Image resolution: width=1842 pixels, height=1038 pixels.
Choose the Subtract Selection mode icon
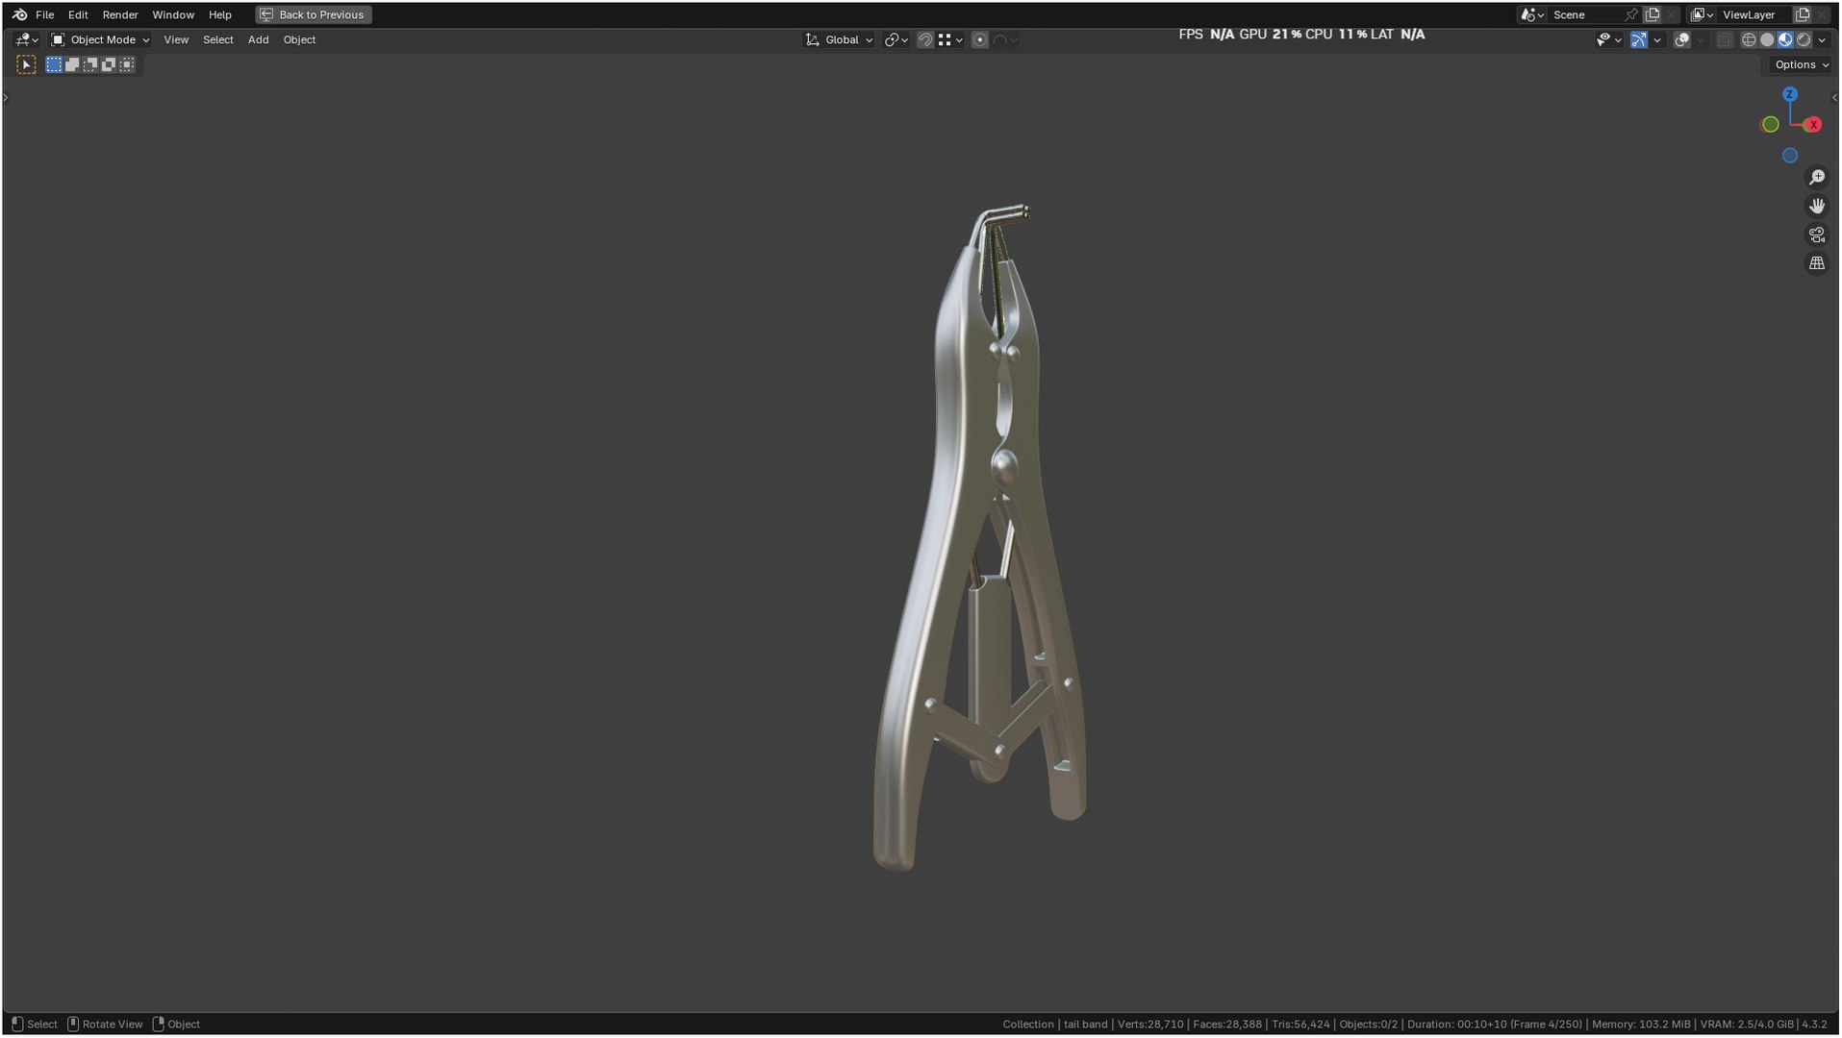(90, 64)
